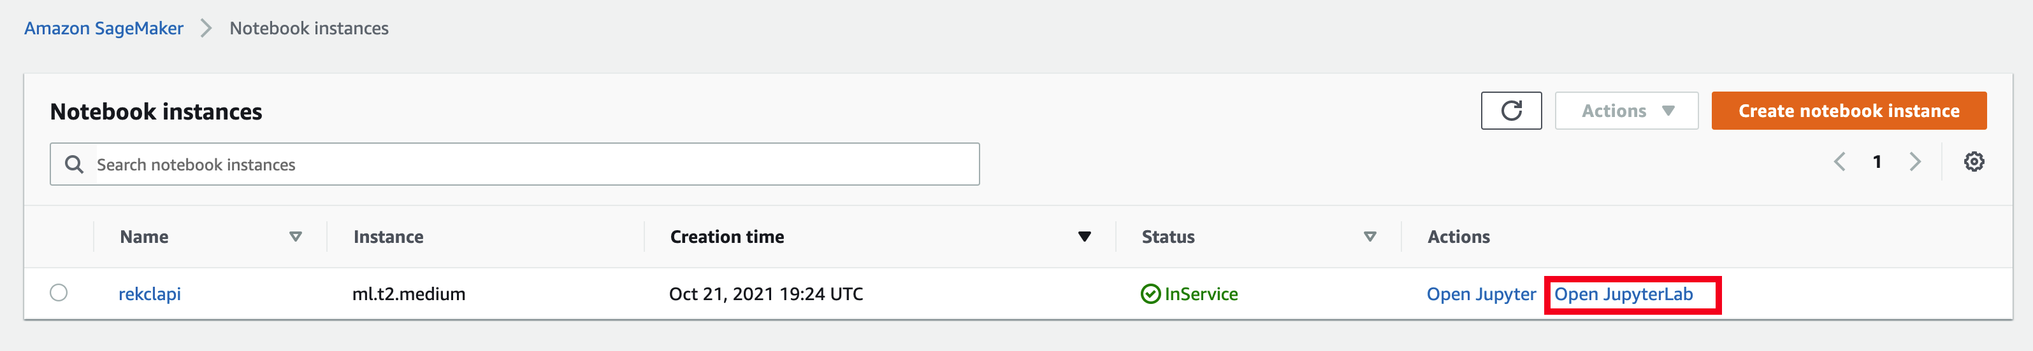Go to Amazon SageMaker breadcrumb

[x=103, y=29]
